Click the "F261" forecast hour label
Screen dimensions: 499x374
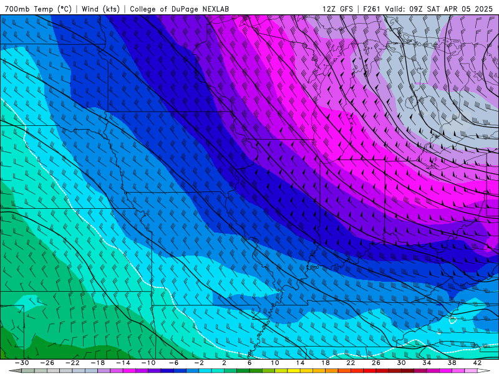point(371,9)
